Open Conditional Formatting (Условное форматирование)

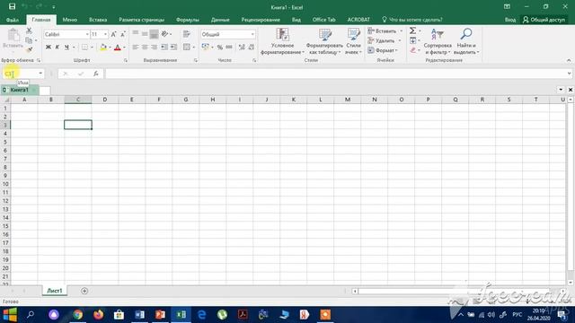[x=282, y=41]
